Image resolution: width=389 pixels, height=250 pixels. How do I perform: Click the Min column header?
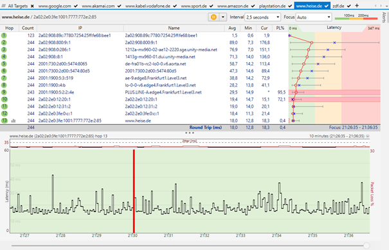click(x=248, y=28)
